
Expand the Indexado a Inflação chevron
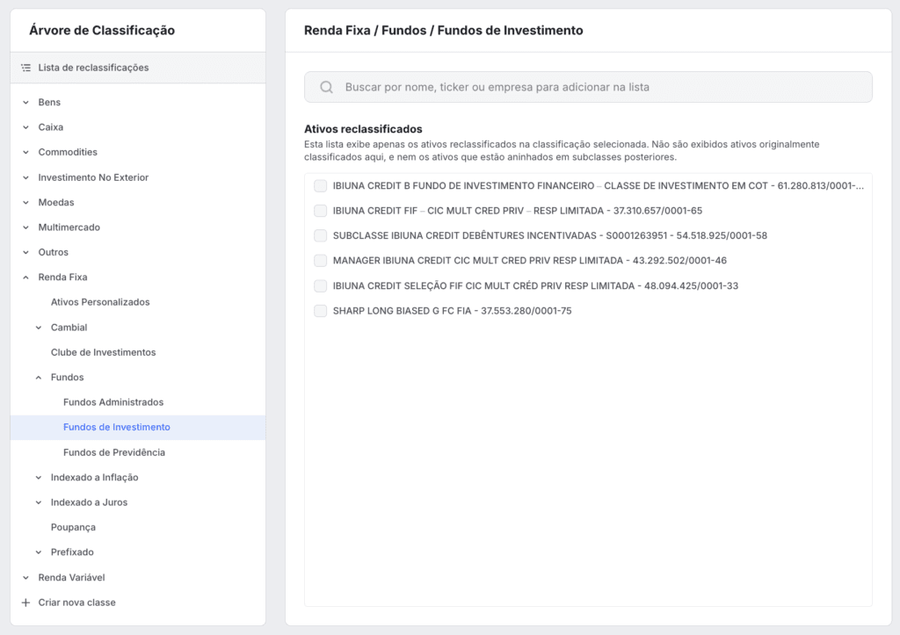click(39, 478)
